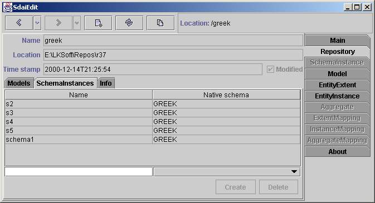
Task: Maximize the SdaiEdit window
Action: tap(357, 7)
